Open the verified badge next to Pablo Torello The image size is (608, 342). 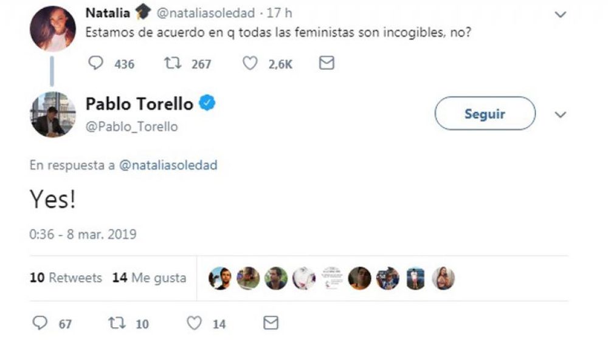207,103
